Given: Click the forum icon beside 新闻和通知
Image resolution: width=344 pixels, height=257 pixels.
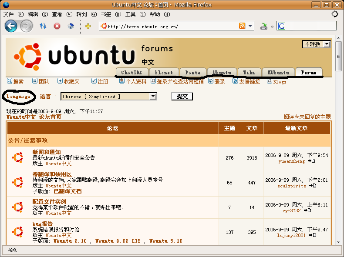Looking at the screenshot, I should point(17,157).
